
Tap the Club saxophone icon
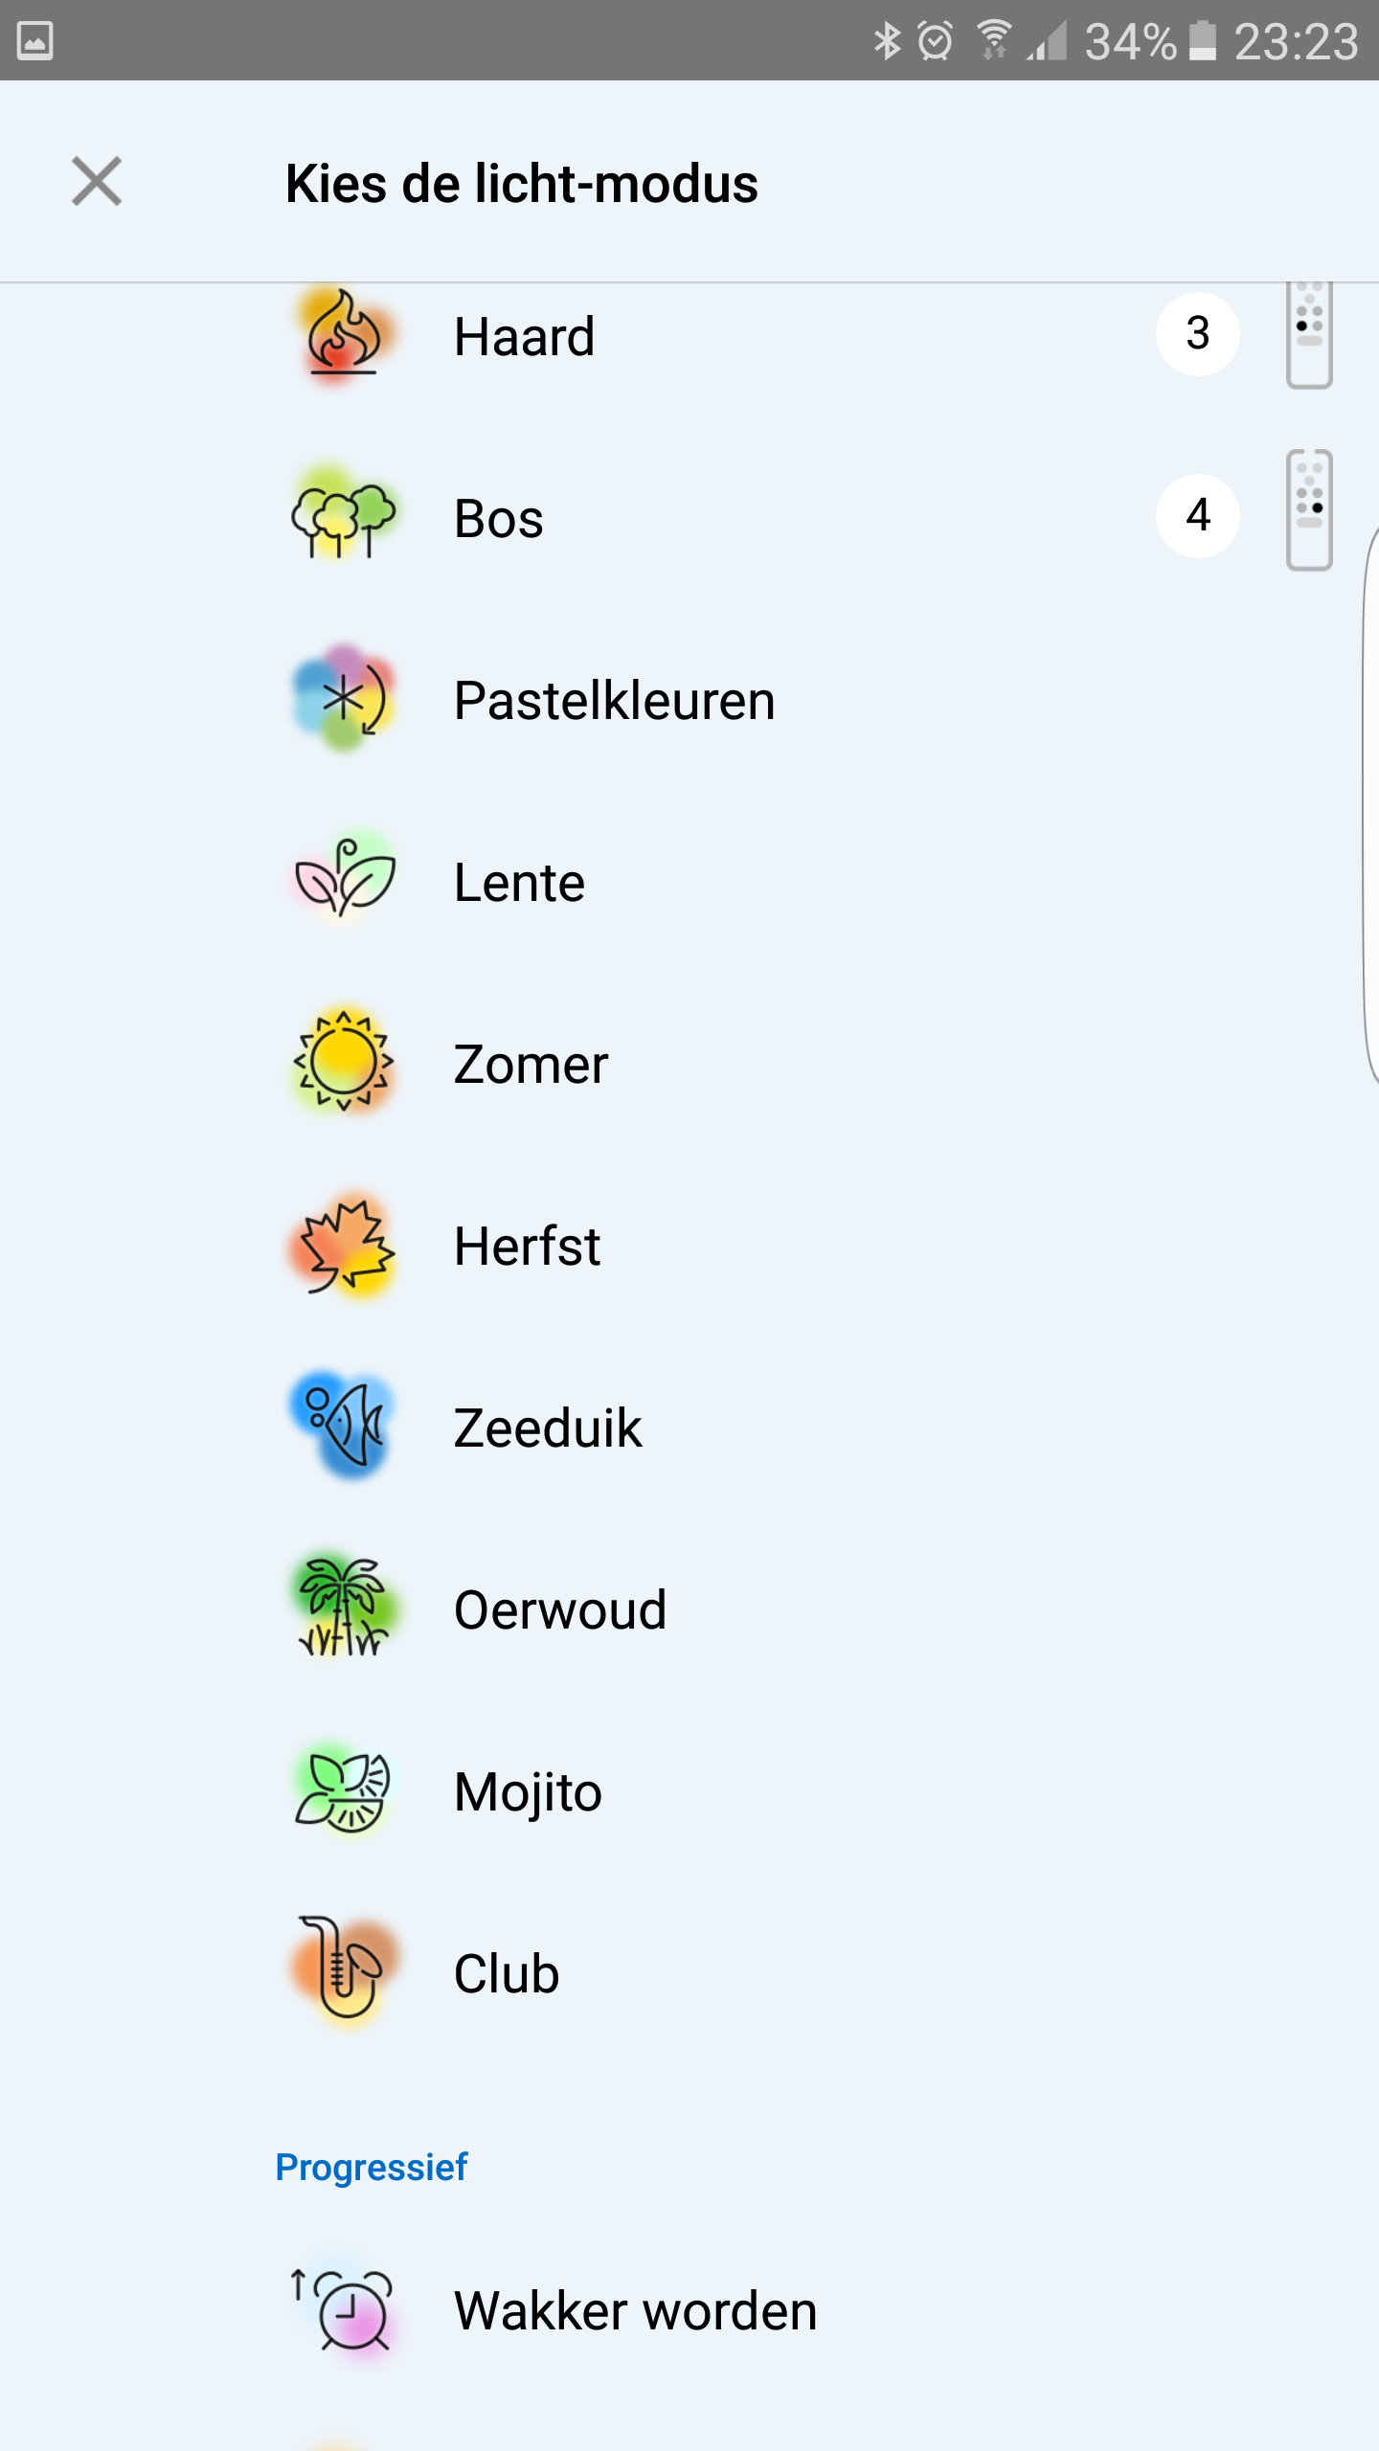tap(343, 1971)
